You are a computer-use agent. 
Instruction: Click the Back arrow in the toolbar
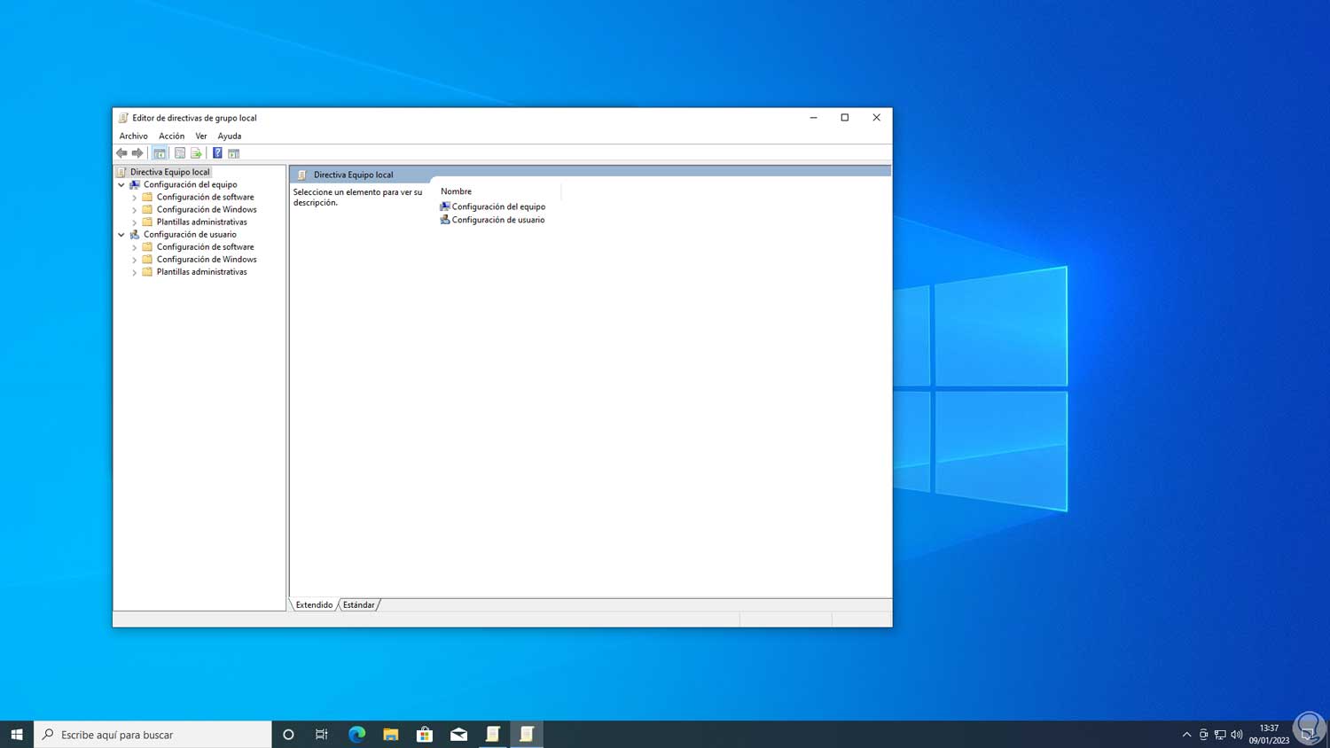[x=121, y=153]
